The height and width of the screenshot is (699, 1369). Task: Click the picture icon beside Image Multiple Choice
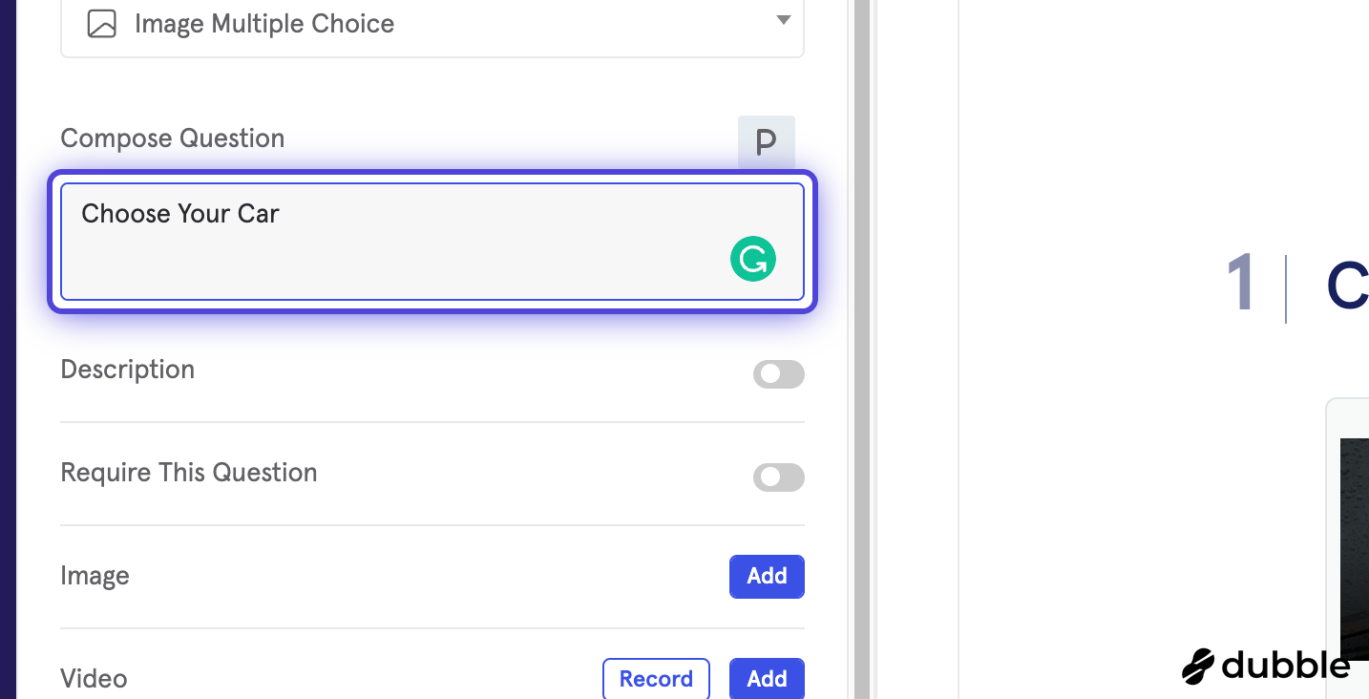pos(102,24)
